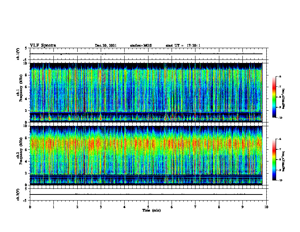The width and height of the screenshot is (300, 232).
Task: Click the "-6" tick on ch.2 colorbar
Action: pos(280,139)
